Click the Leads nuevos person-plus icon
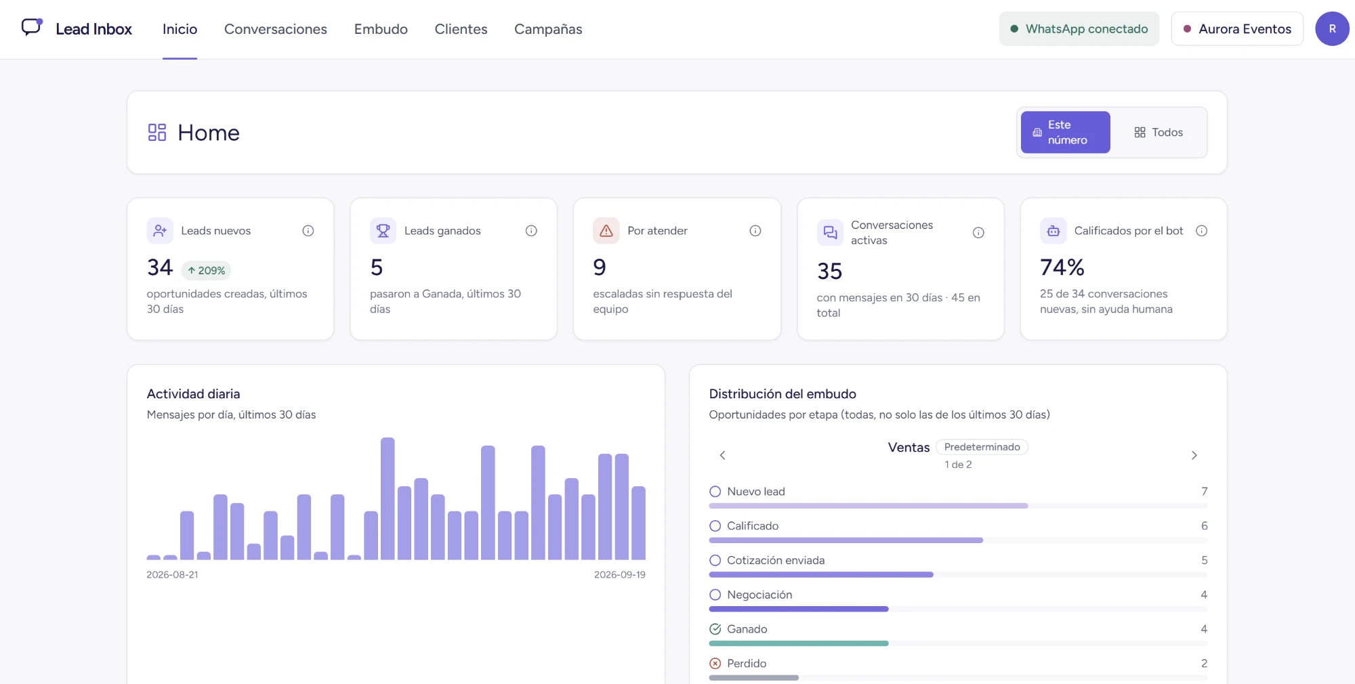Viewport: 1355px width, 684px height. click(x=160, y=231)
